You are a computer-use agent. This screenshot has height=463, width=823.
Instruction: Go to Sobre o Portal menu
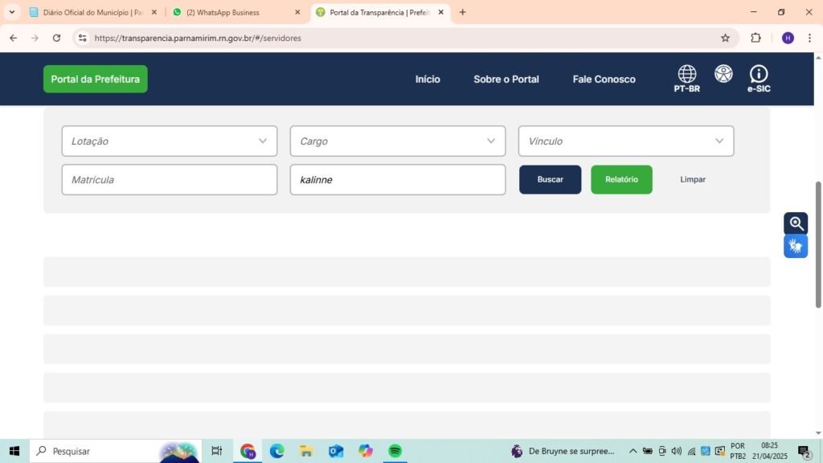point(506,79)
